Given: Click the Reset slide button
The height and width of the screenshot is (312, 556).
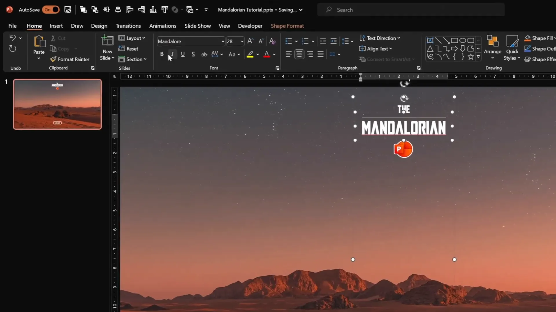Looking at the screenshot, I should pos(129,49).
